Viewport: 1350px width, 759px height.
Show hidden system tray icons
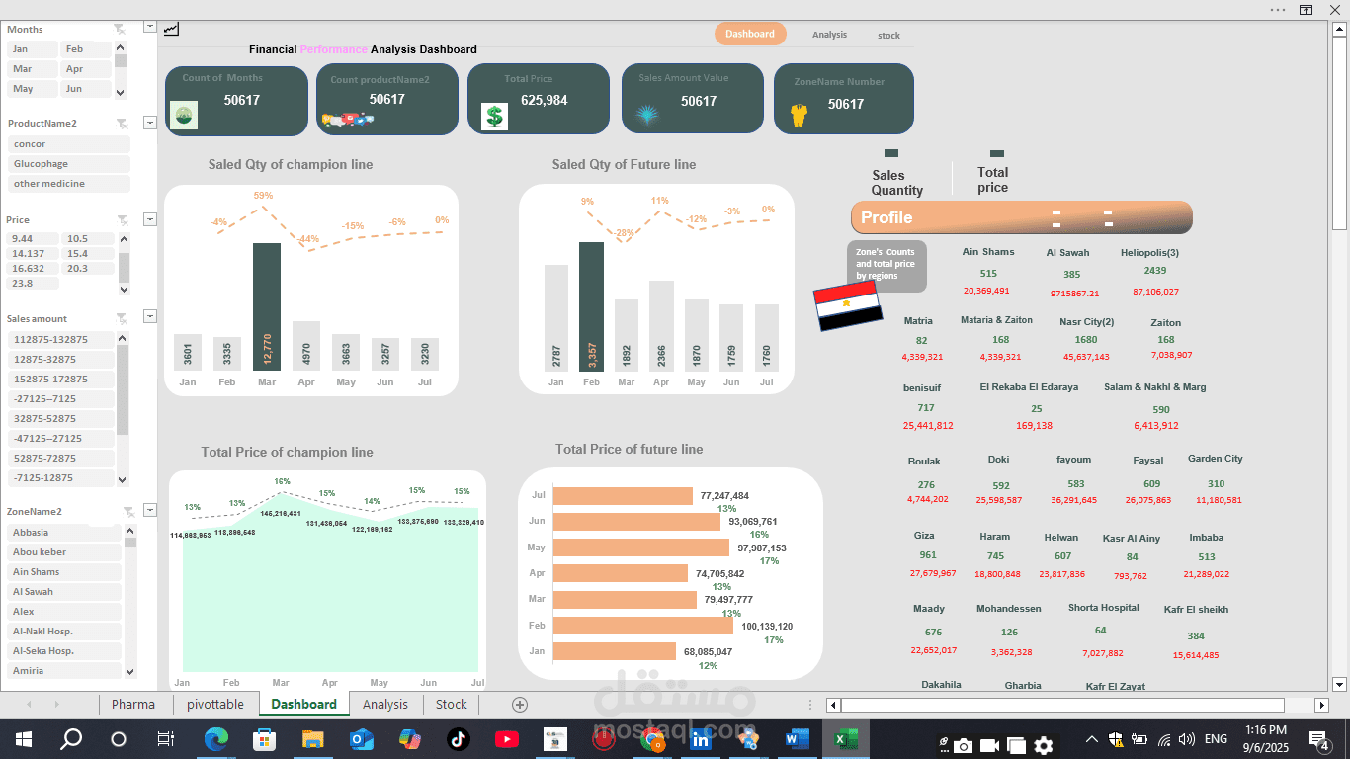(1091, 739)
